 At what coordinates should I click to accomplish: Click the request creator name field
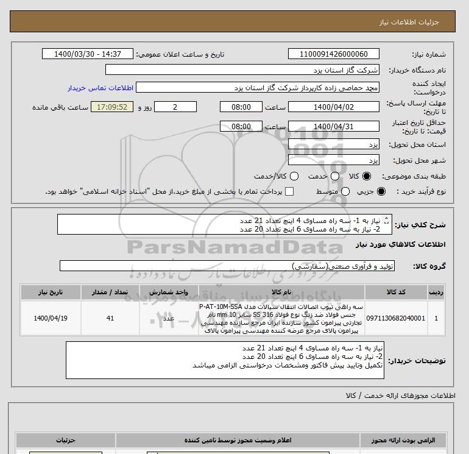click(x=258, y=88)
